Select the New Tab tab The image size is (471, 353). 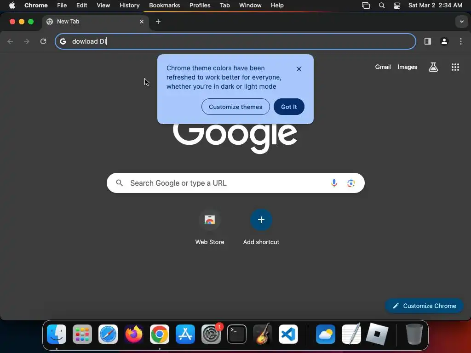pos(96,22)
